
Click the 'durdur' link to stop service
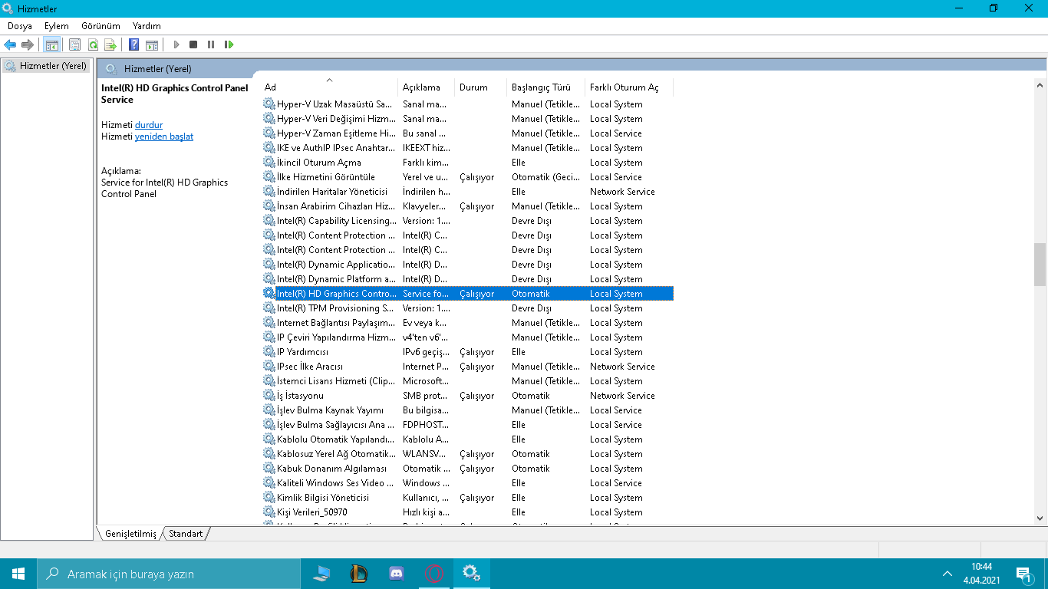point(149,125)
